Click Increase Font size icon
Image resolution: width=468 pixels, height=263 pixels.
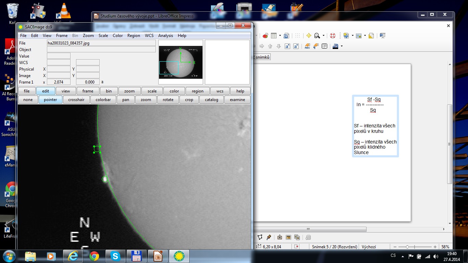click(x=287, y=46)
